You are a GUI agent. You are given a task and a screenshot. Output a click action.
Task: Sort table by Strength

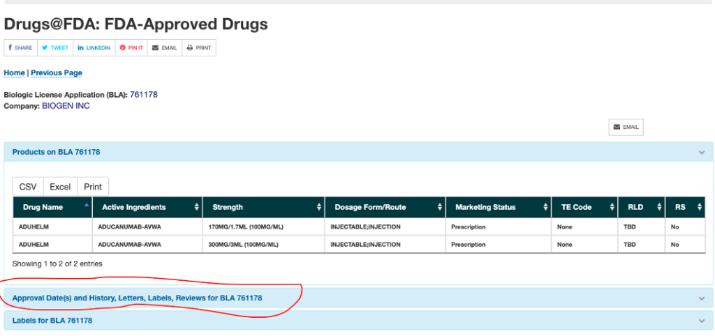[263, 207]
